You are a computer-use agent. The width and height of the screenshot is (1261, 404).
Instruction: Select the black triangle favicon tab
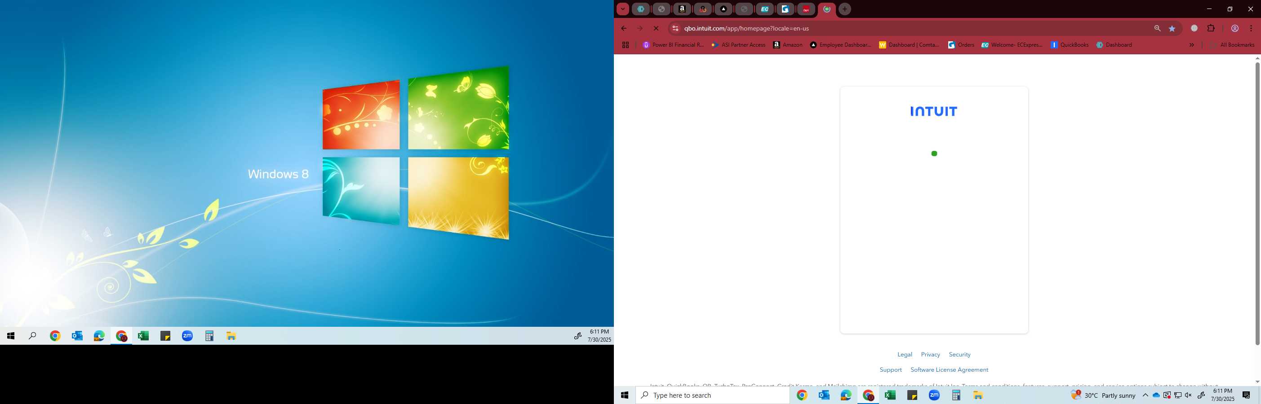724,9
